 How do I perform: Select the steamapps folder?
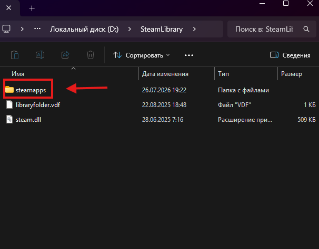pos(31,90)
